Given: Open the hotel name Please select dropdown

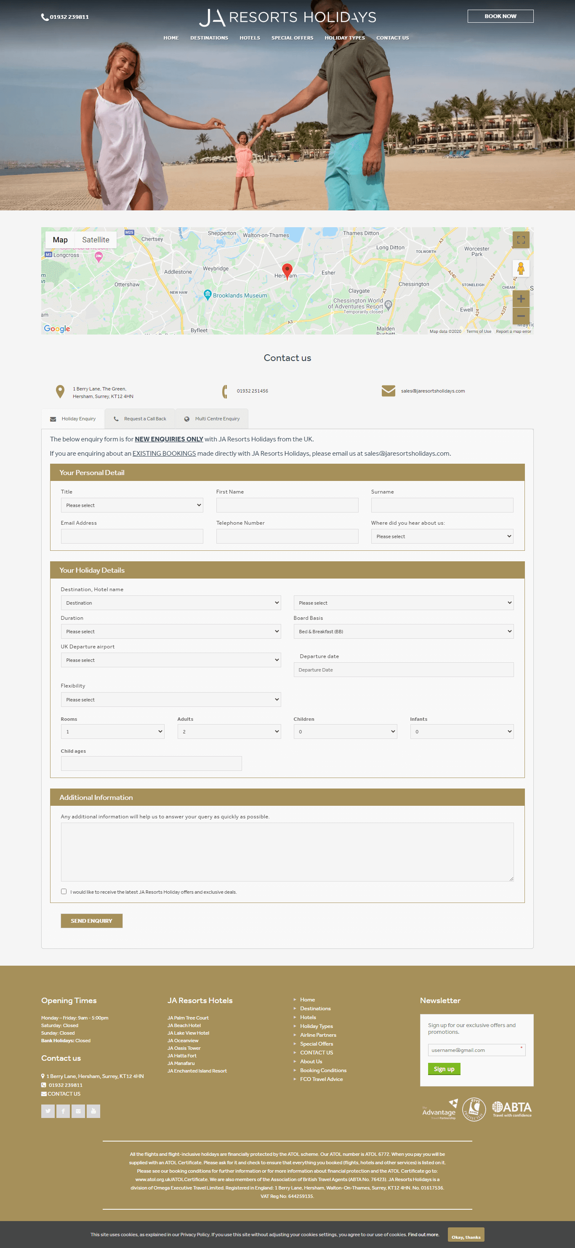Looking at the screenshot, I should (x=403, y=603).
